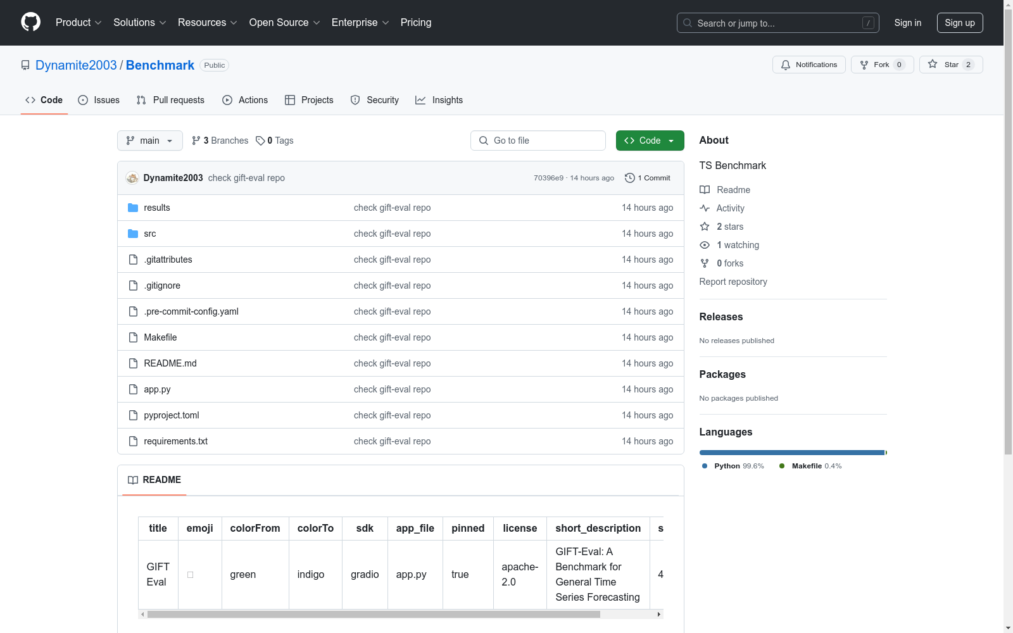This screenshot has height=633, width=1013.
Task: View the 1 Commit history link
Action: [648, 178]
